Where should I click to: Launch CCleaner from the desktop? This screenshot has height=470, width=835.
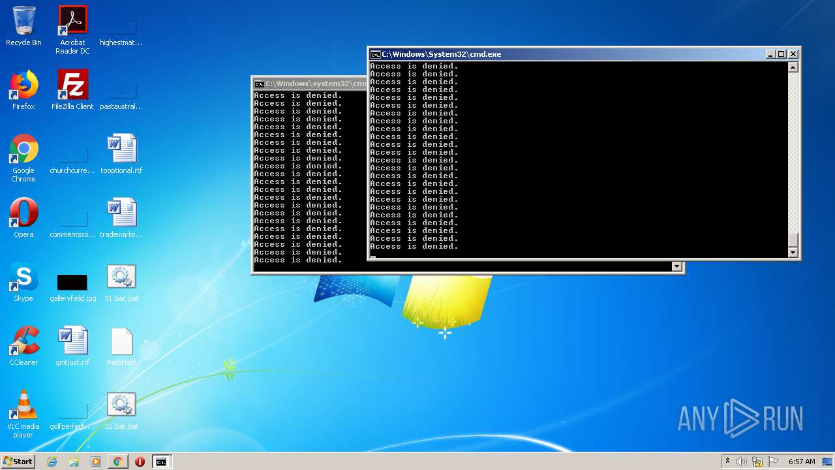pyautogui.click(x=23, y=346)
